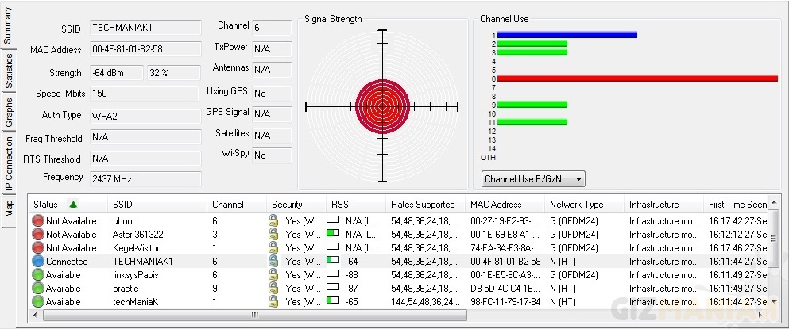Click the green Available icon for linksysPabis
This screenshot has width=789, height=329.
click(x=37, y=274)
